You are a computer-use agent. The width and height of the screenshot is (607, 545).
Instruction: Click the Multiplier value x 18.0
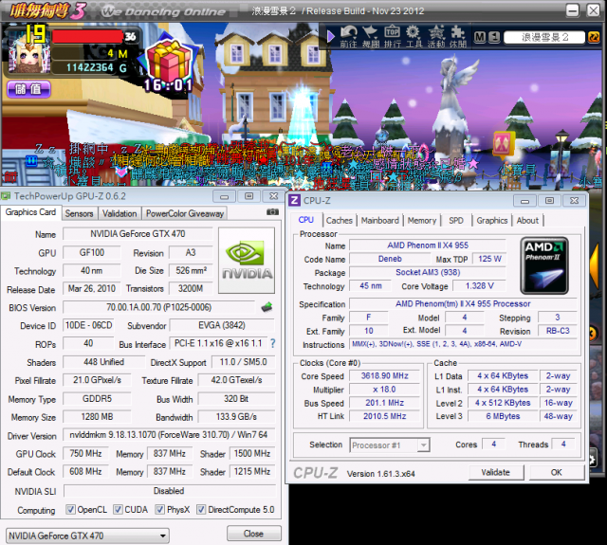coord(384,390)
